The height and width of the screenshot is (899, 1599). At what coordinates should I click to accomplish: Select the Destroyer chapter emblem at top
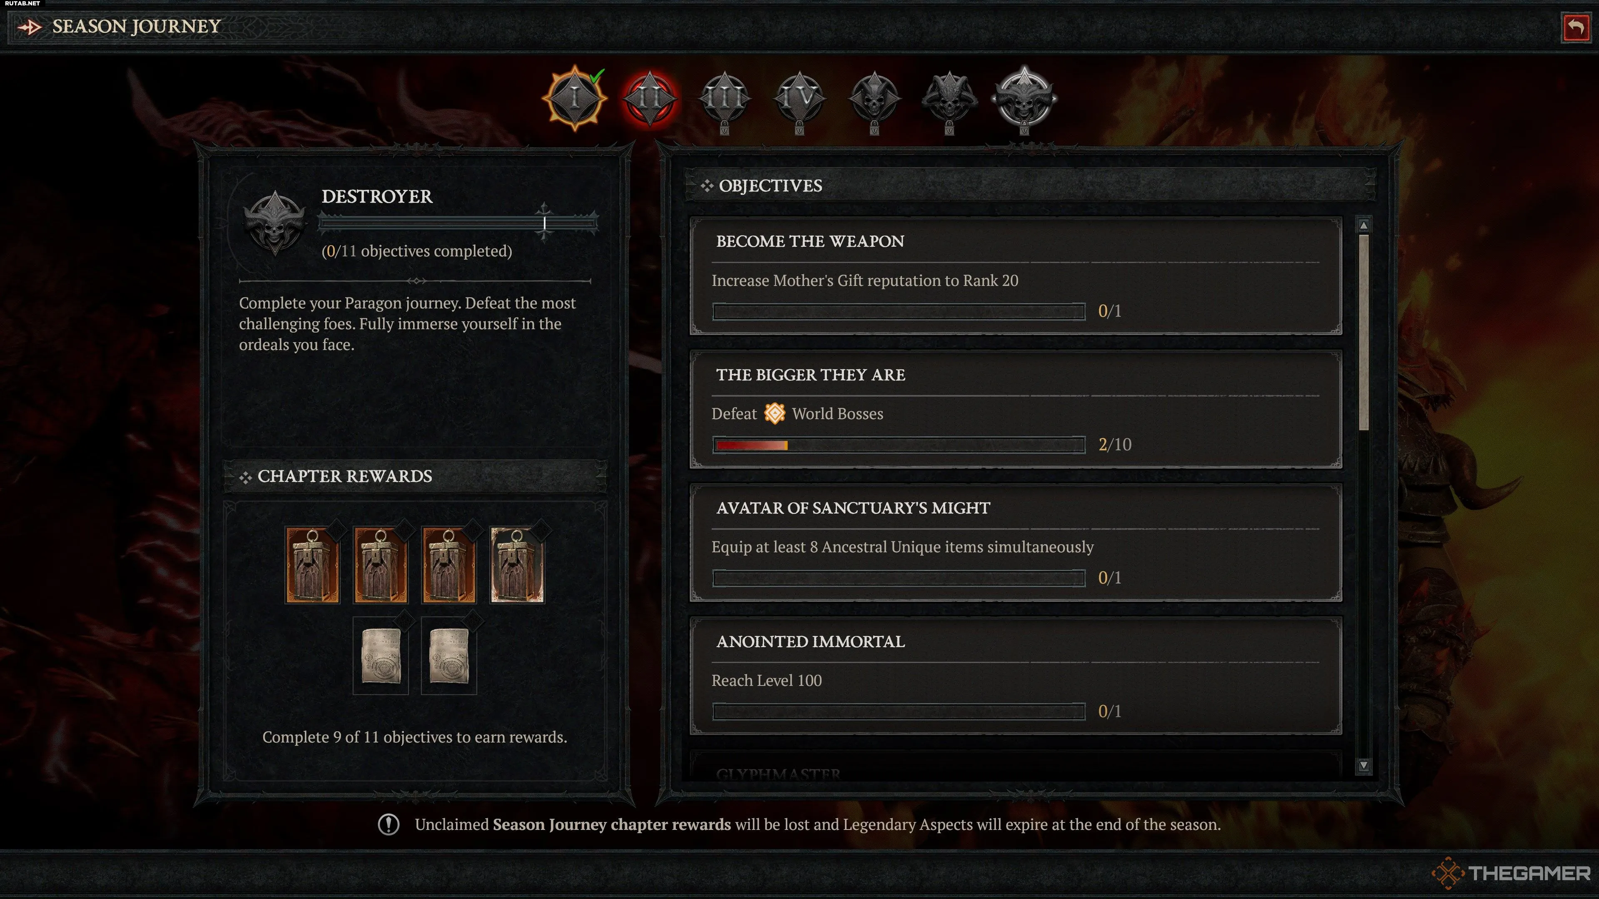click(x=1024, y=98)
